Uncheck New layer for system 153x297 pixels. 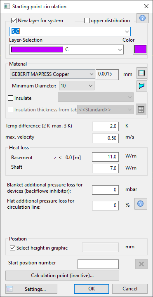14,21
